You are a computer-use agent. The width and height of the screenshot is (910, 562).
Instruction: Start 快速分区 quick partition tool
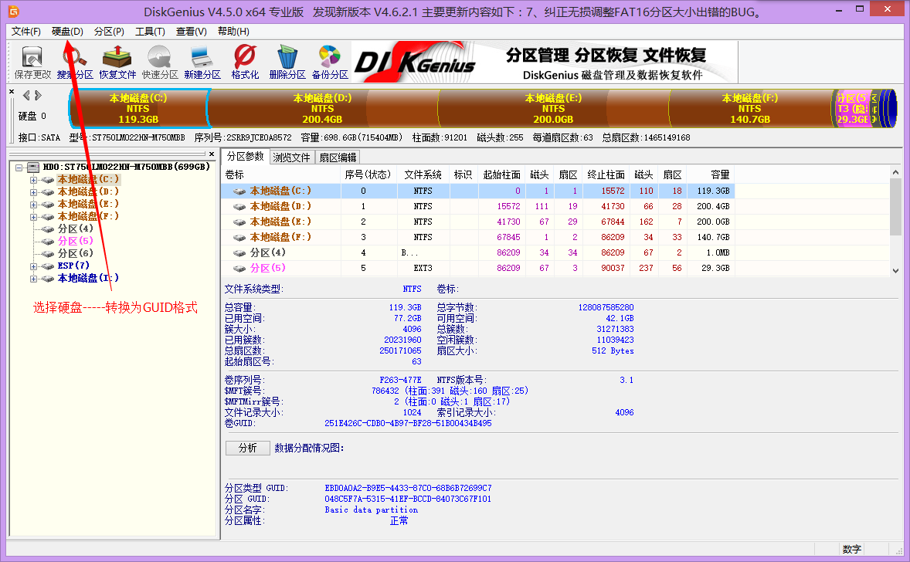(x=160, y=63)
